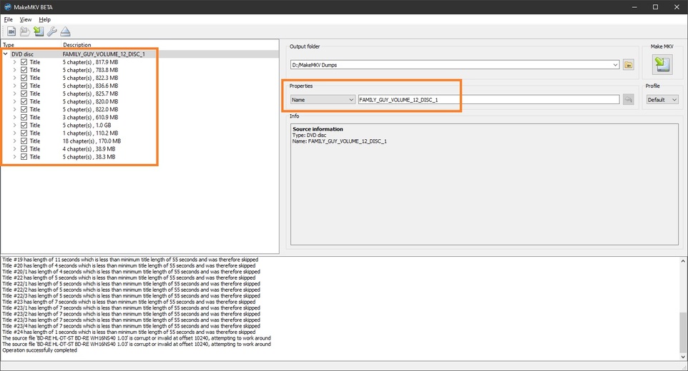Toggle checkbox for the 38.3 MB title
The width and height of the screenshot is (688, 371).
(24, 157)
